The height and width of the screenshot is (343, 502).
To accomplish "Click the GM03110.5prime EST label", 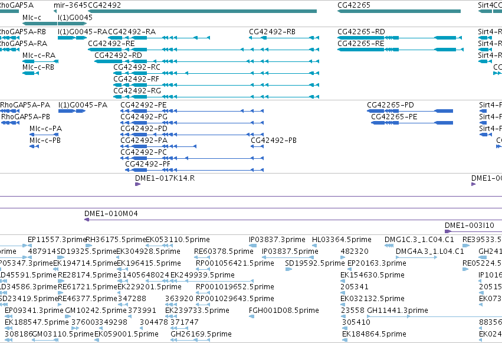I will 63,335.
